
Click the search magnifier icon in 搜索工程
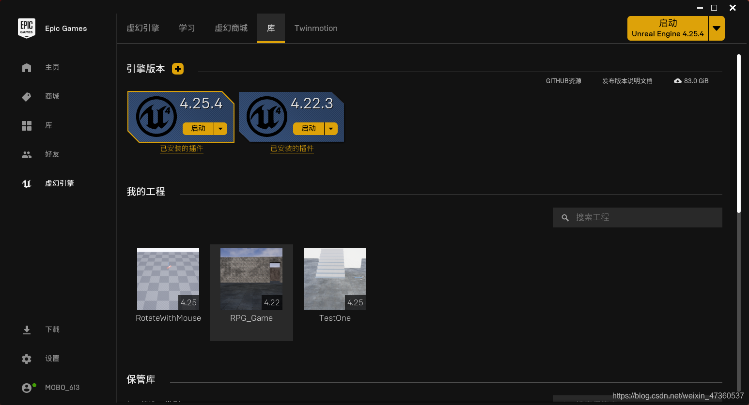pos(565,218)
